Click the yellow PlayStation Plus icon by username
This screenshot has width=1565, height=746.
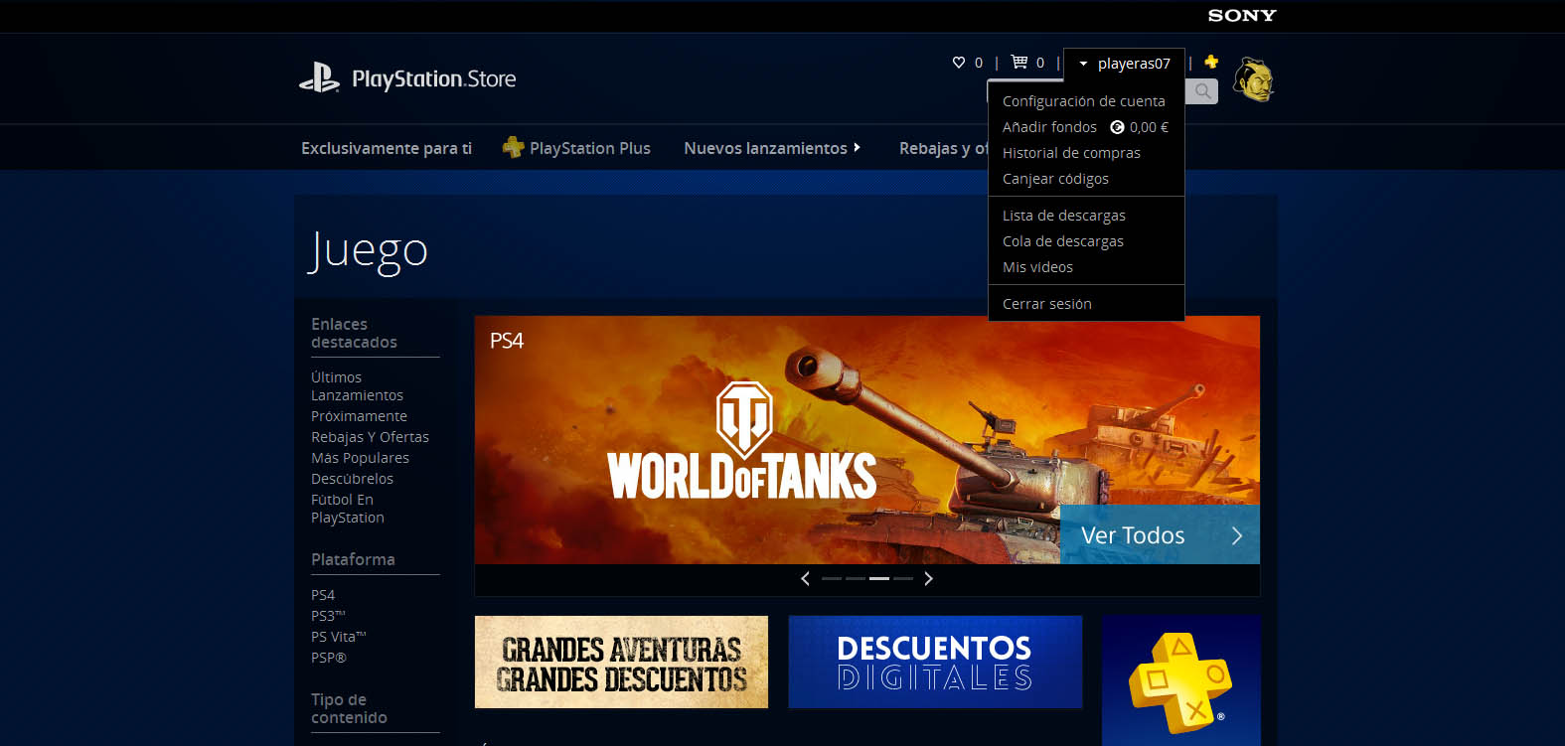(x=1211, y=62)
